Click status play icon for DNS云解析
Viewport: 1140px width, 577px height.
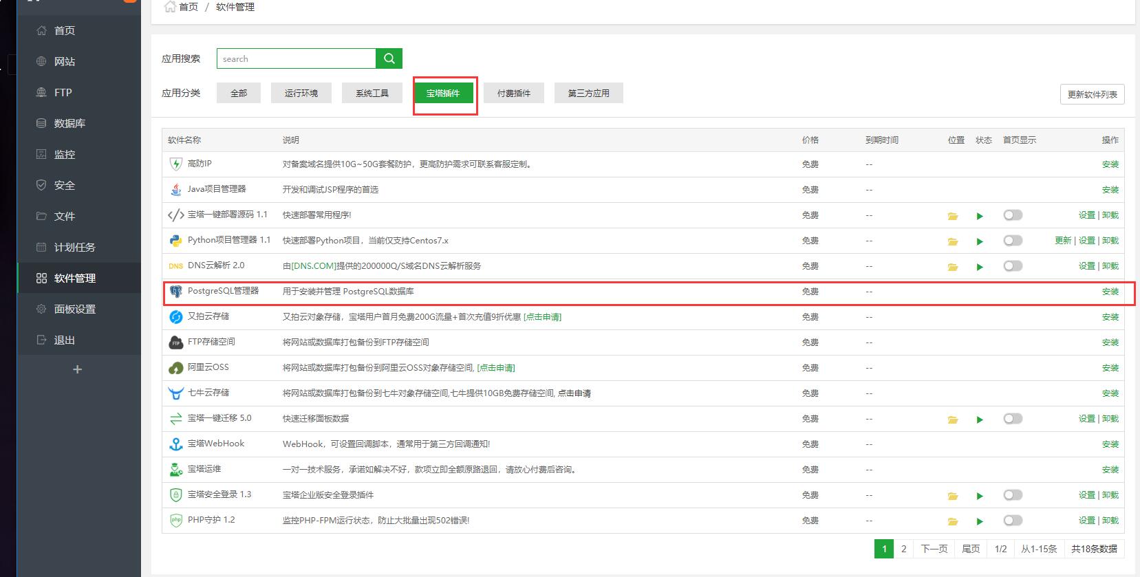[x=980, y=267]
